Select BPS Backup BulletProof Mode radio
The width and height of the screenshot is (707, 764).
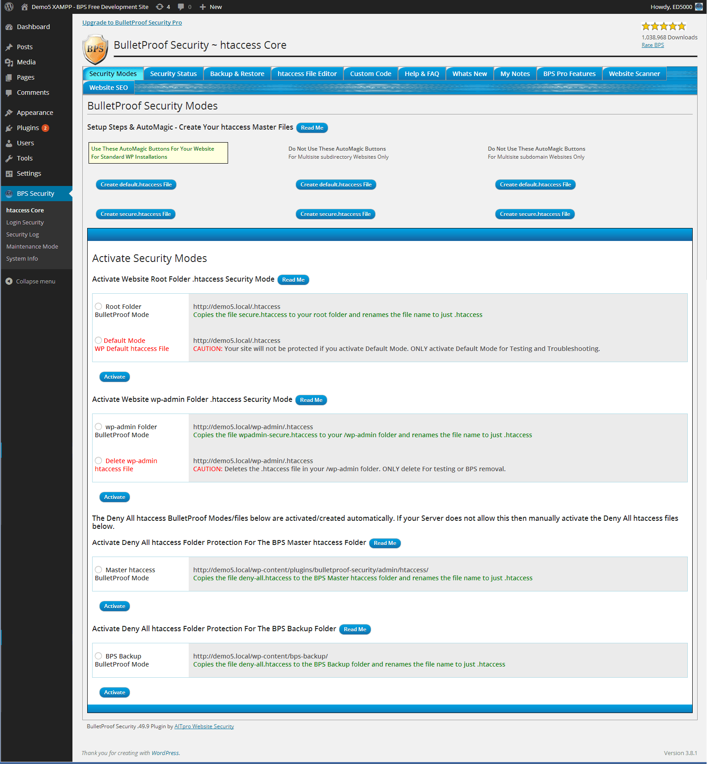(98, 656)
